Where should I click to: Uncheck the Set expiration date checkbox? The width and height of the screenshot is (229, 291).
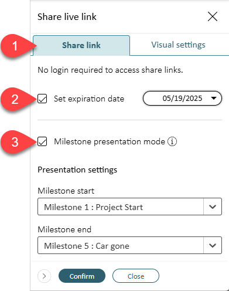(42, 99)
